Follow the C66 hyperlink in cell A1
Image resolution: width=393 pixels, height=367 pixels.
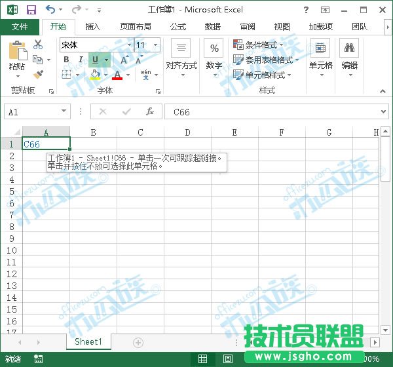(x=31, y=144)
